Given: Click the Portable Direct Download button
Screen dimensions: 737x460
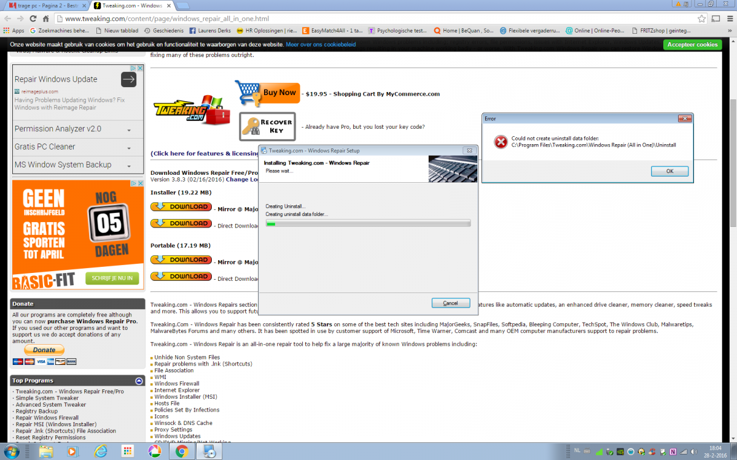Looking at the screenshot, I should (181, 277).
